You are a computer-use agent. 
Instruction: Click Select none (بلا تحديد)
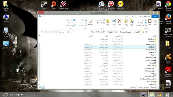coord(72,23)
